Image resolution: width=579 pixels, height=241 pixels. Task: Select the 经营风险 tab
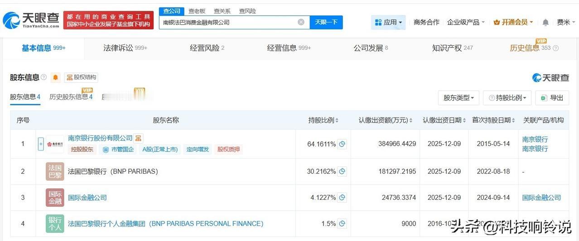pos(207,48)
